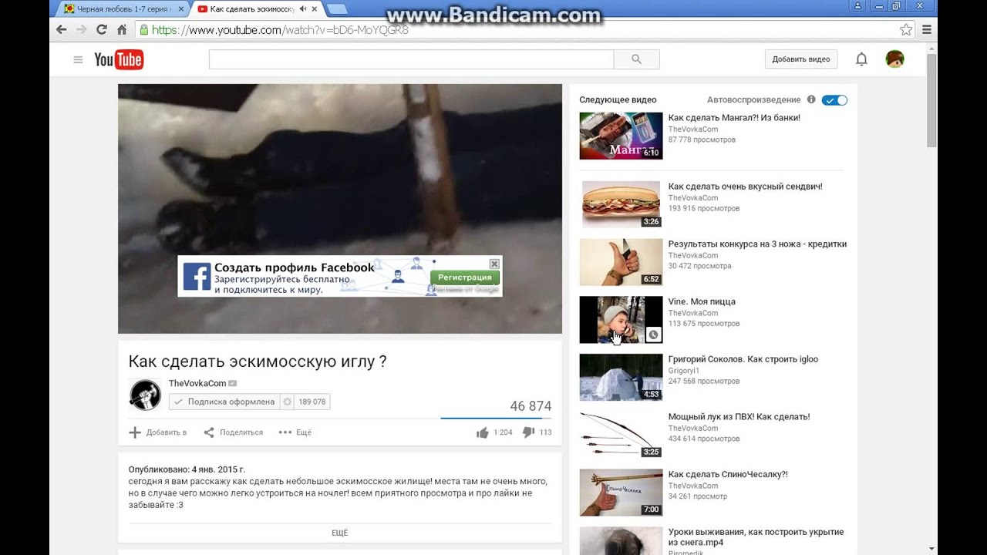This screenshot has width=987, height=555.
Task: Open the YouTube guide hamburger menu
Action: pos(78,59)
